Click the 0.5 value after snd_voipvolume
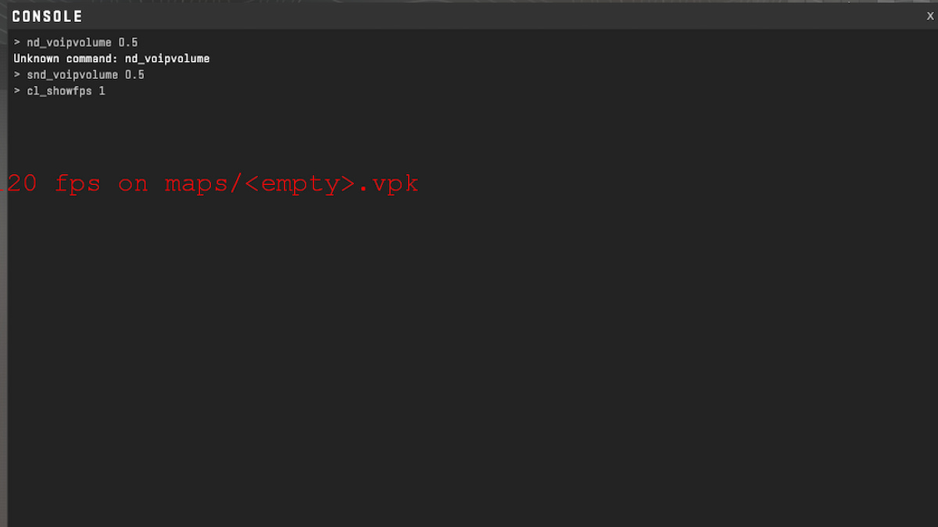 tap(134, 75)
